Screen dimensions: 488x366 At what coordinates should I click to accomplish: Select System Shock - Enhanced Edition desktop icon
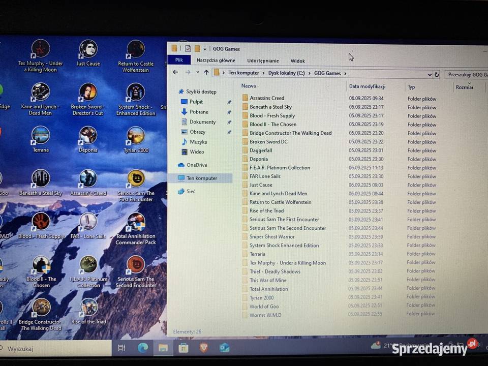[136, 100]
